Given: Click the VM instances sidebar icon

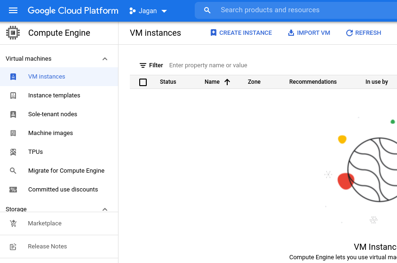Looking at the screenshot, I should 13,77.
